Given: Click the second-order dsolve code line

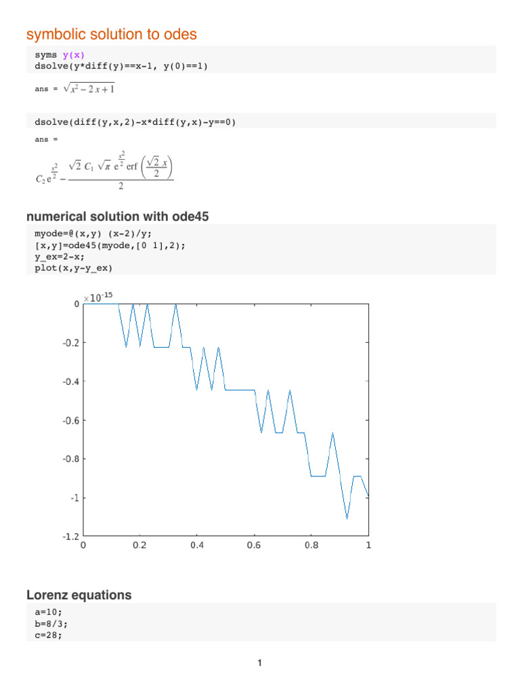Looking at the screenshot, I should [x=135, y=122].
